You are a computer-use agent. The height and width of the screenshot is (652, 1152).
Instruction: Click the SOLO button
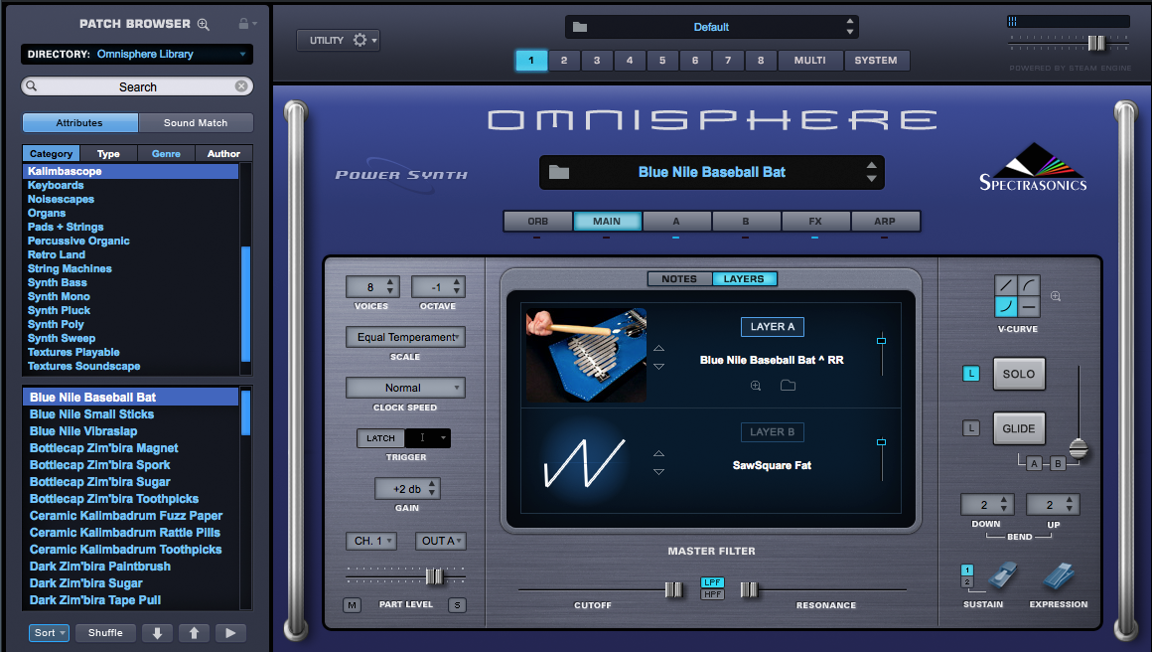1018,374
